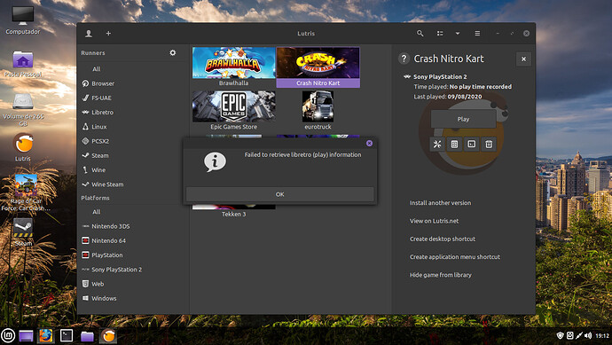Open the Lutris account user icon
This screenshot has width=612, height=345.
pyautogui.click(x=89, y=34)
